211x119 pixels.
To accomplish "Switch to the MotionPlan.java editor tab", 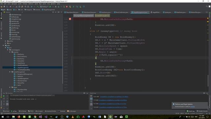I will [x=196, y=12].
